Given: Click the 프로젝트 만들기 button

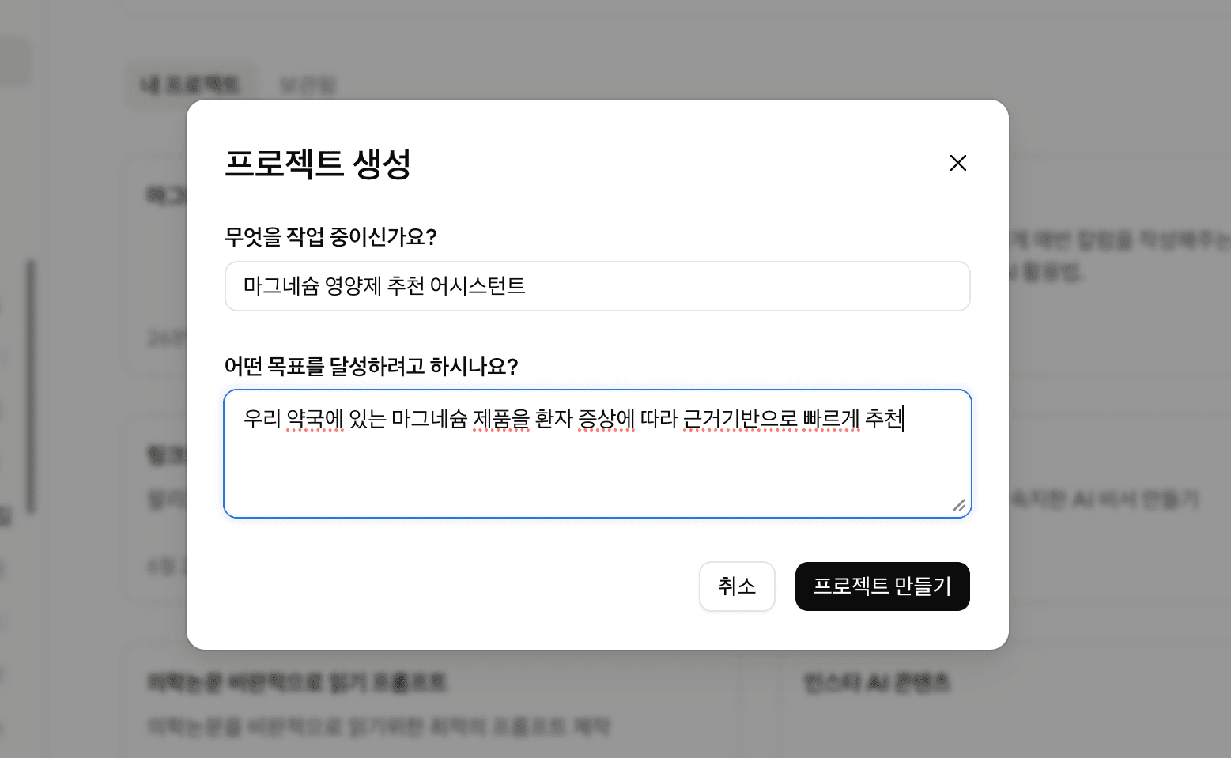Looking at the screenshot, I should coord(882,586).
